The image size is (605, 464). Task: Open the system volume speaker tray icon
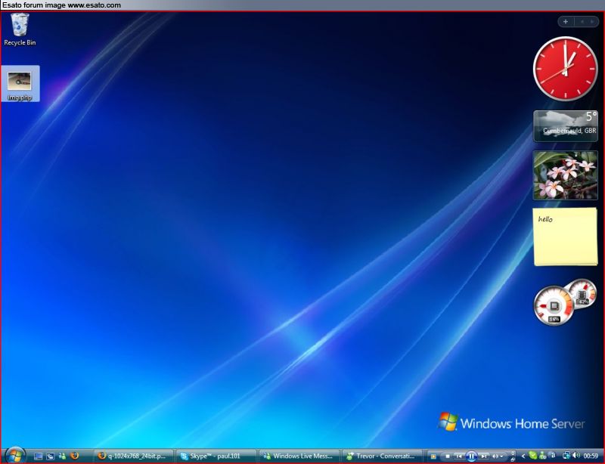tap(576, 456)
